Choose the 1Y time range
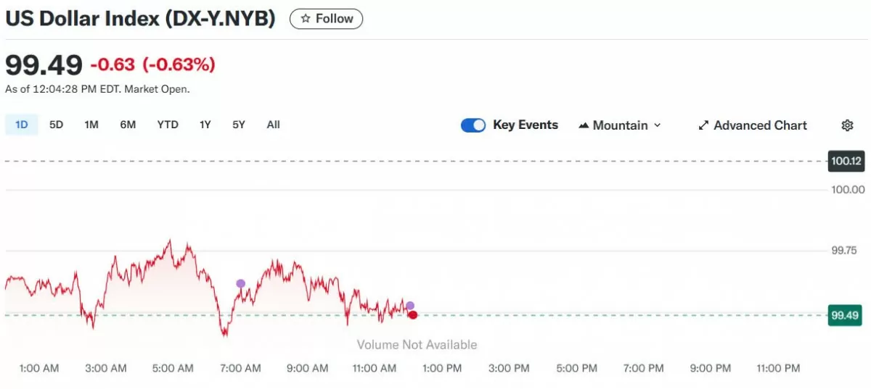Viewport: 871px width, 389px height. coord(205,125)
